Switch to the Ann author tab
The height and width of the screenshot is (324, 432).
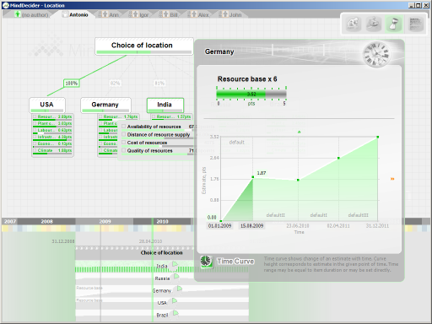point(111,14)
